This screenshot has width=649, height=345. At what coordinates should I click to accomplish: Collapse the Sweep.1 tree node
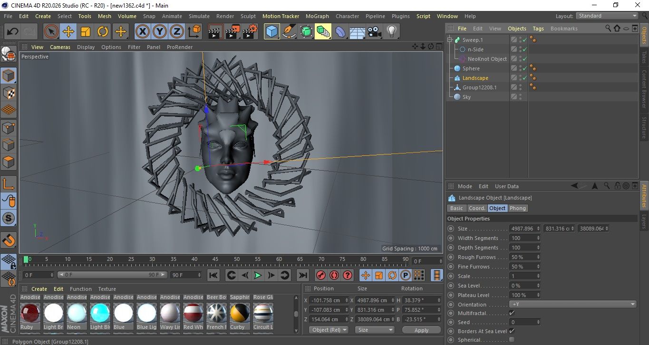(450, 40)
